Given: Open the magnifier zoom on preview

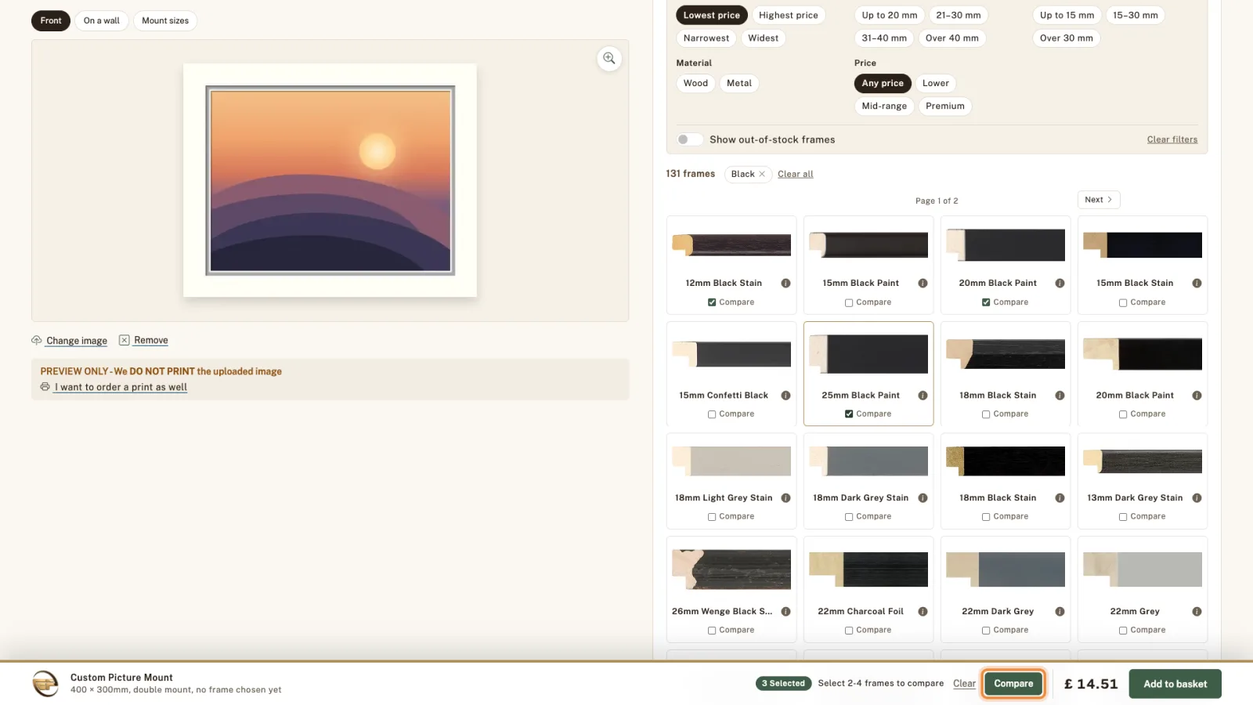Looking at the screenshot, I should tap(609, 59).
